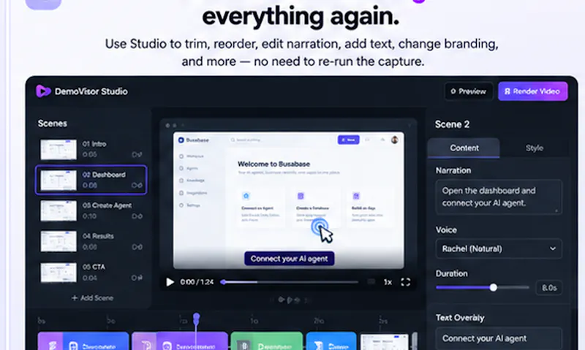
Task: Add a new scene with Add Scene
Action: coord(92,298)
